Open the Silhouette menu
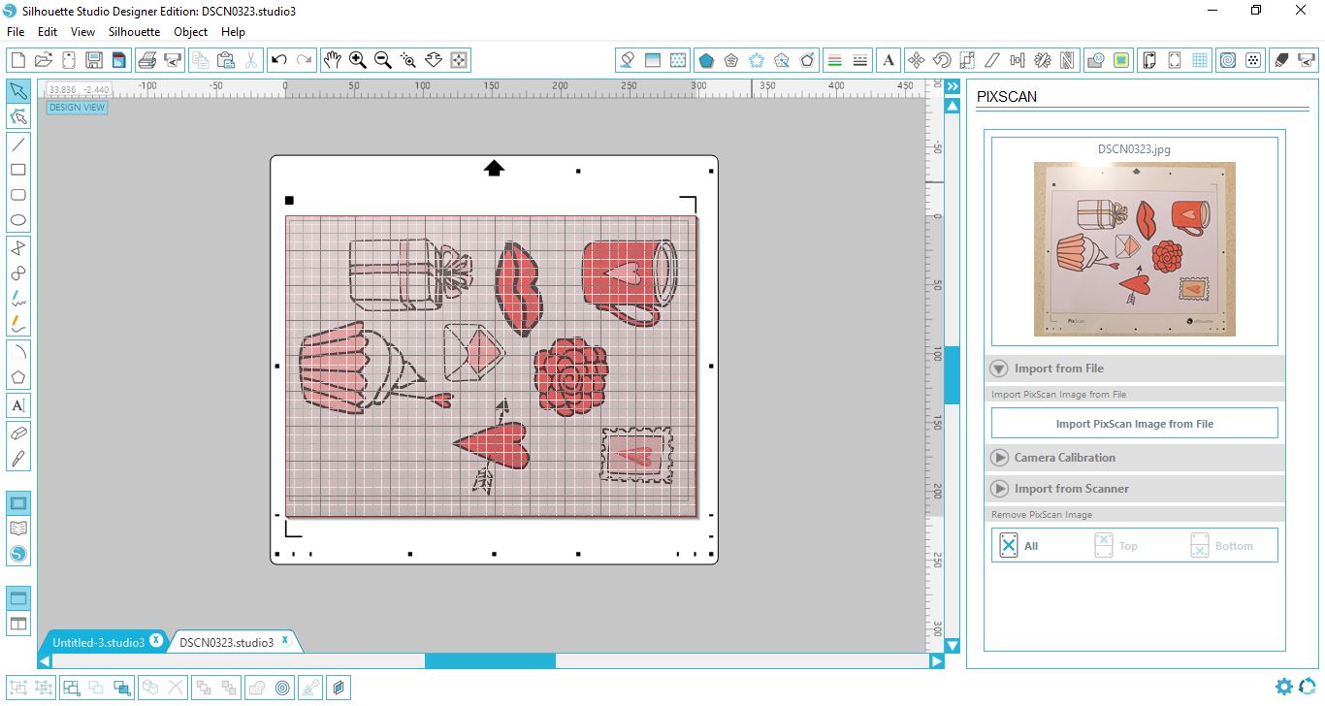1325x706 pixels. [134, 31]
